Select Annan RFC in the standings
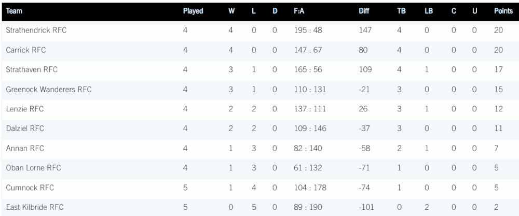 [25, 148]
